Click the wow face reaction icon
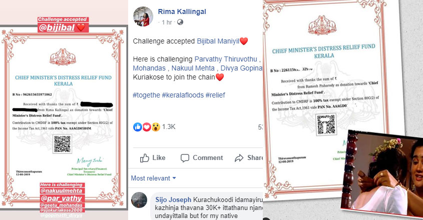This screenshot has height=220, width=423. [x=156, y=126]
